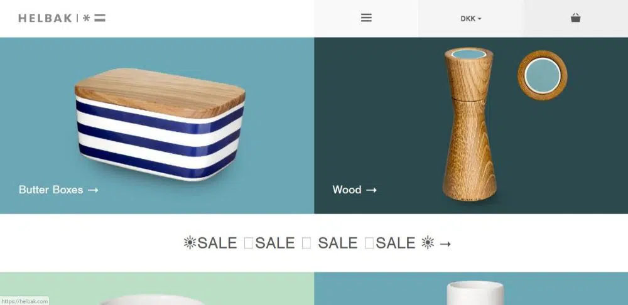
Task: Open the SALE banner link
Action: 317,243
